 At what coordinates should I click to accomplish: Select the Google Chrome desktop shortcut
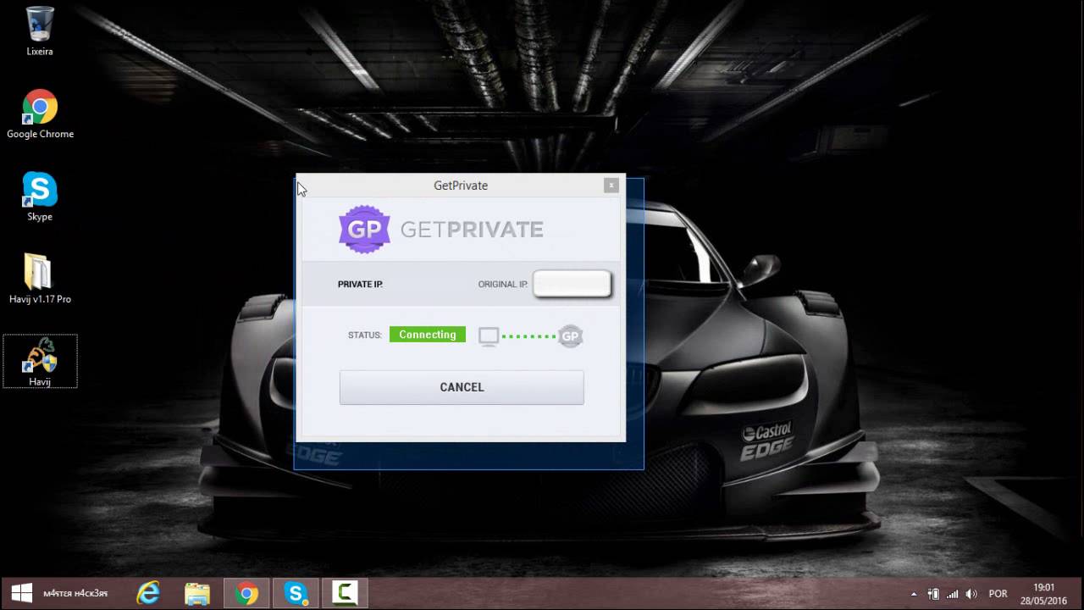pyautogui.click(x=40, y=114)
